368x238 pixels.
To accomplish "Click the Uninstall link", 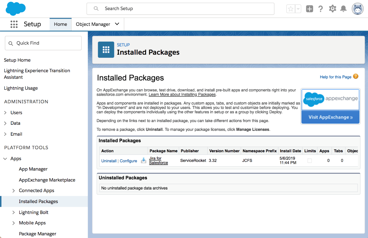I will pos(109,161).
